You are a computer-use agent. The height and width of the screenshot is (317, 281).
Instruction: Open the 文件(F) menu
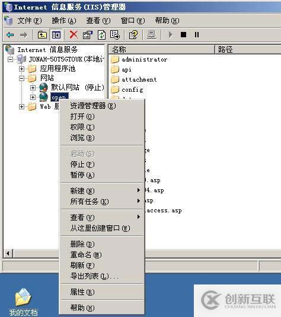coord(30,21)
